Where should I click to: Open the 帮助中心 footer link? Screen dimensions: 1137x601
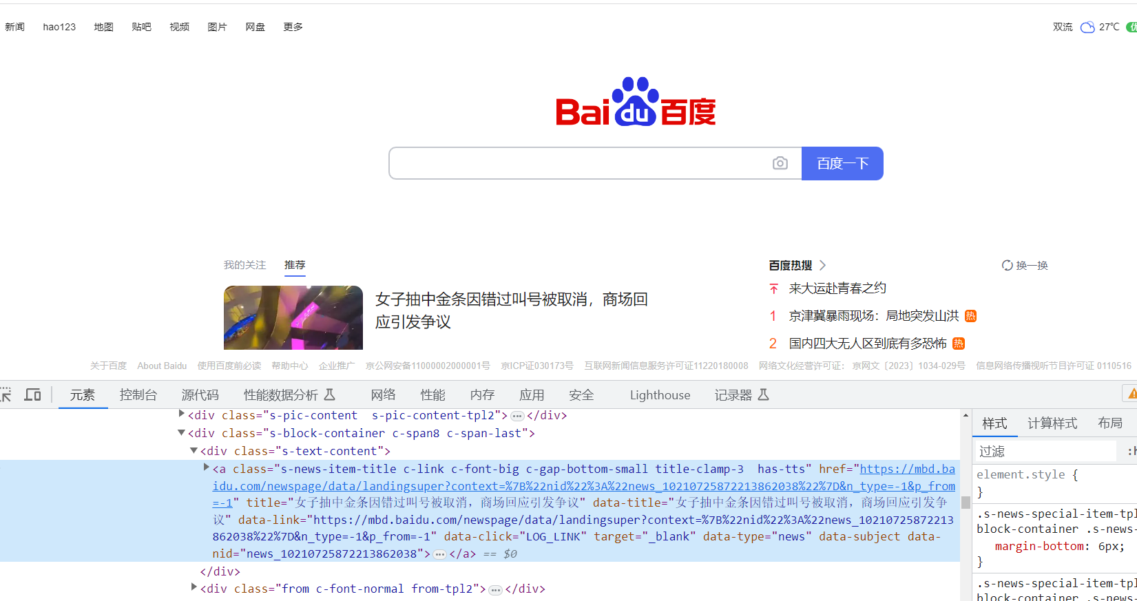pos(289,366)
